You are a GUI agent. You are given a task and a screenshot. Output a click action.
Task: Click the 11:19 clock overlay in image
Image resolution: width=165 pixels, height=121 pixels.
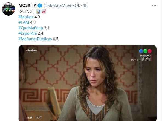pyautogui.click(x=30, y=117)
